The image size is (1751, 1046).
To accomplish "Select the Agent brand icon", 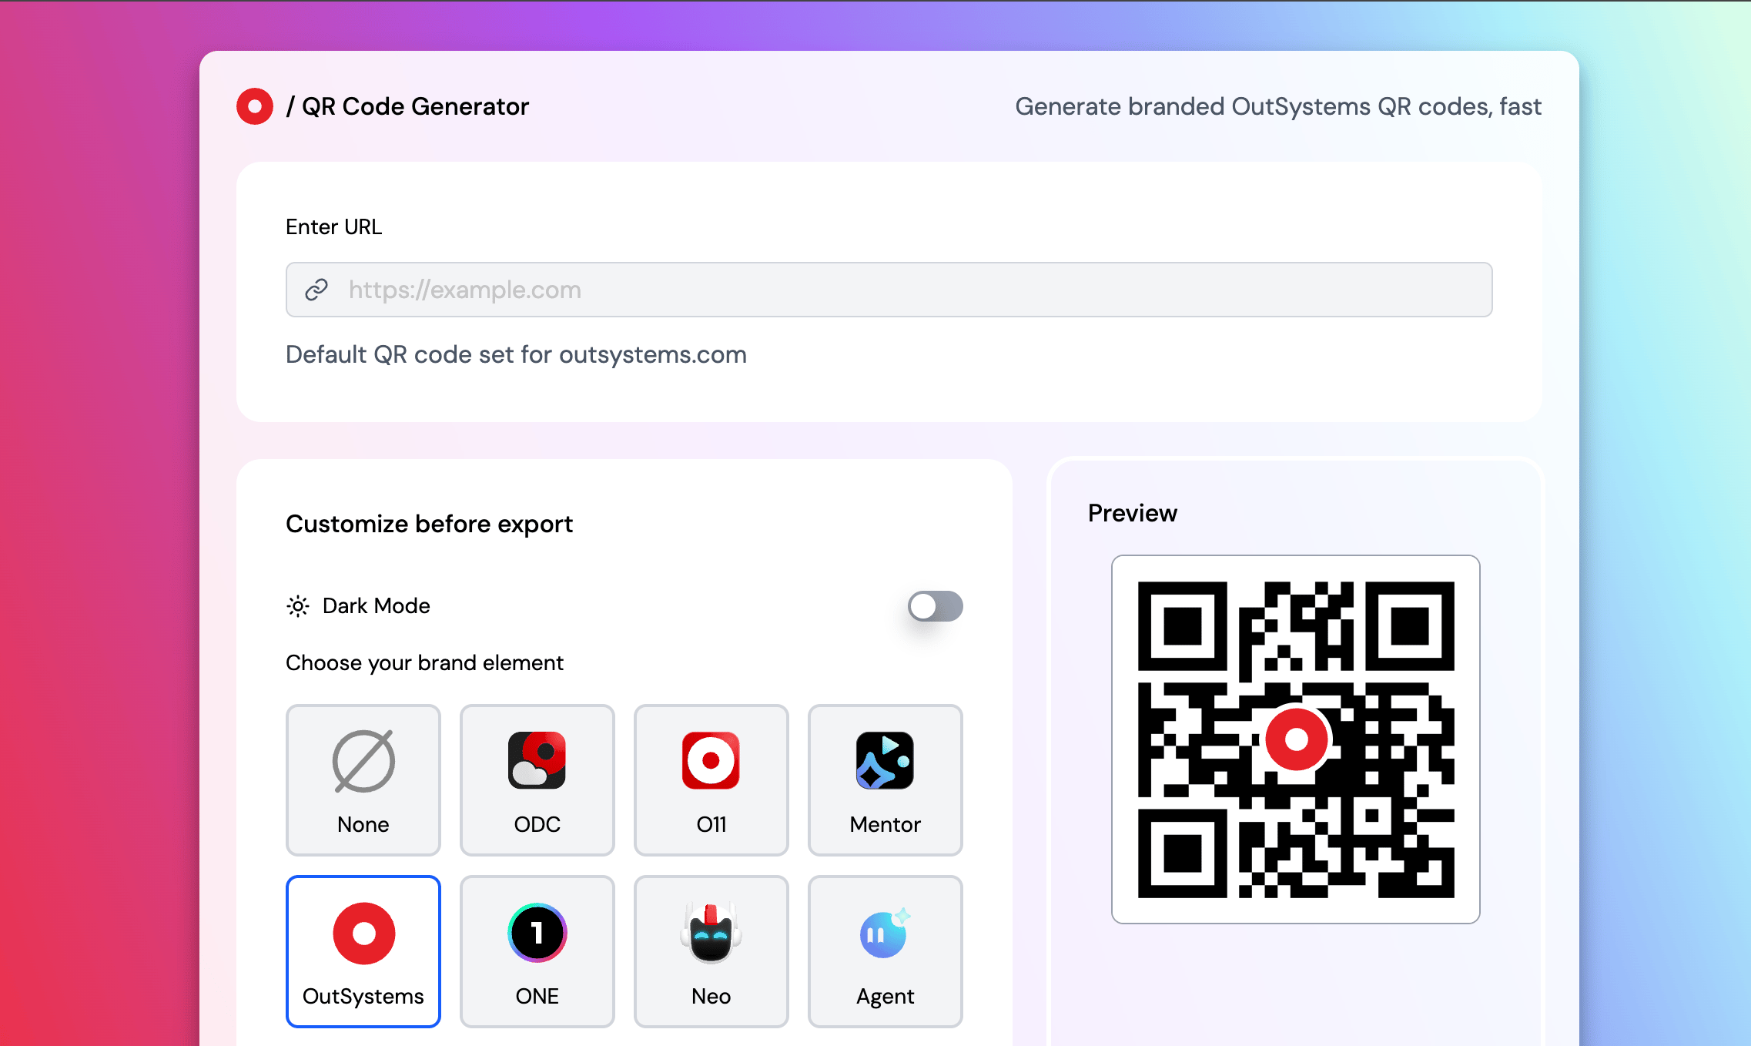I will 885,934.
